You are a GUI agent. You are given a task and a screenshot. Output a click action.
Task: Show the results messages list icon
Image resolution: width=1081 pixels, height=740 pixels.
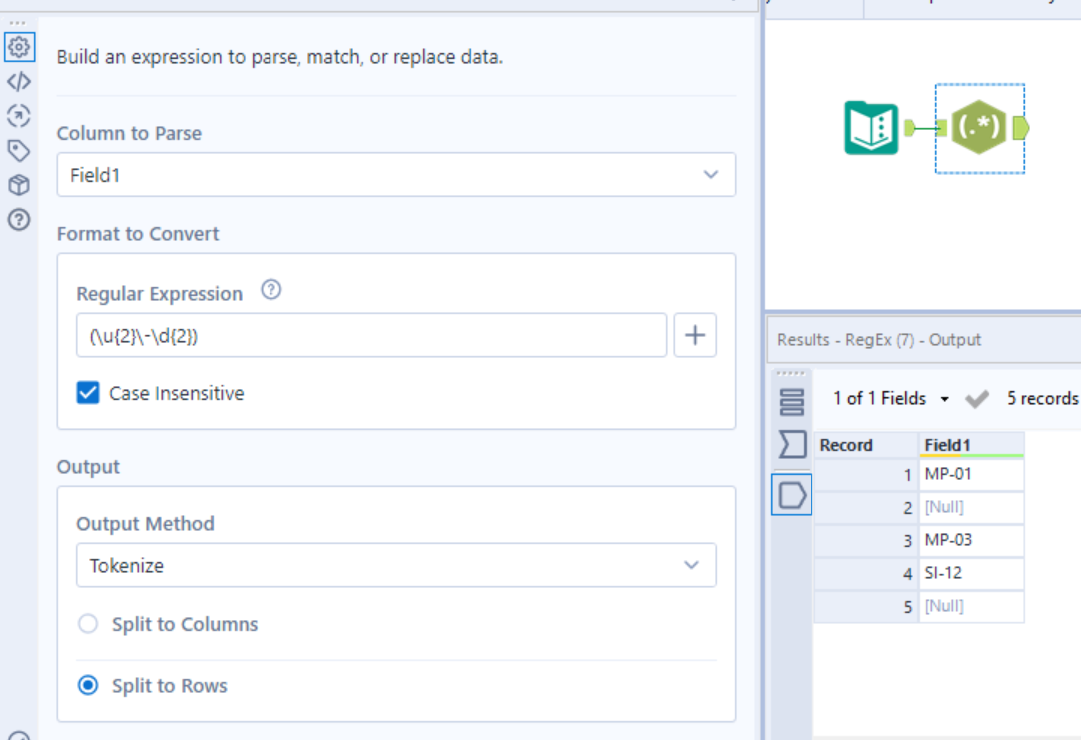(791, 401)
